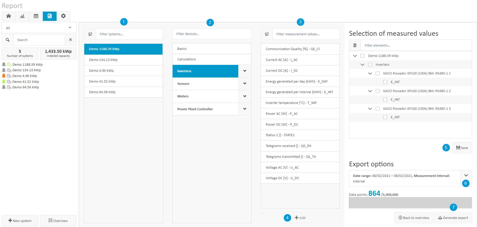Create a New system
This screenshot has height=227, width=477.
20,221
